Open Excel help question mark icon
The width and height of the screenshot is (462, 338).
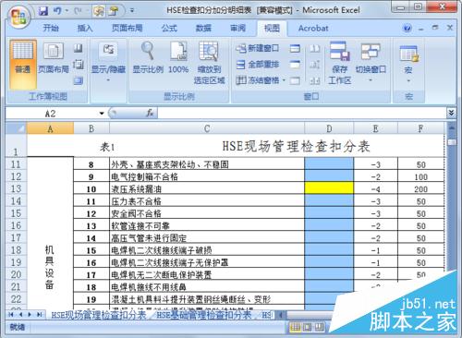coord(407,29)
